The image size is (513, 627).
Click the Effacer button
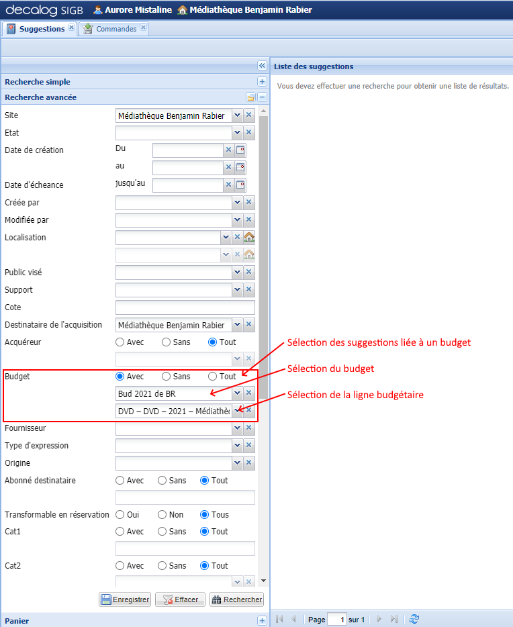pos(180,599)
